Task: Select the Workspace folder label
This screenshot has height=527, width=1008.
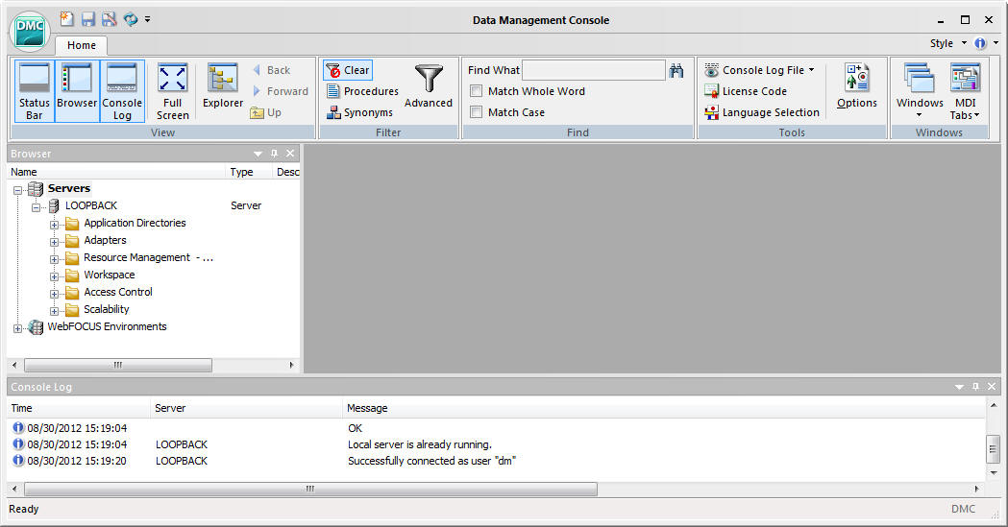Action: click(110, 275)
